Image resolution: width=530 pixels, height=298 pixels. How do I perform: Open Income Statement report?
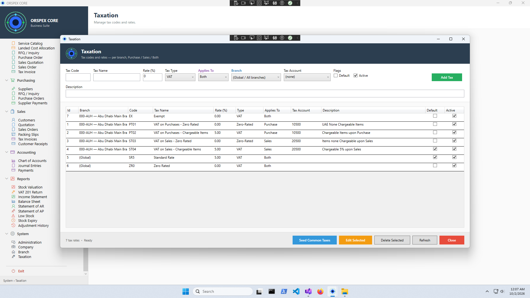(33, 197)
